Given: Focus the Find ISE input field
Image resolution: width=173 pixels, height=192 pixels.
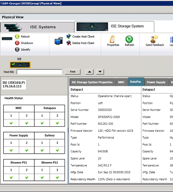Looking at the screenshot, I should coord(39,72).
